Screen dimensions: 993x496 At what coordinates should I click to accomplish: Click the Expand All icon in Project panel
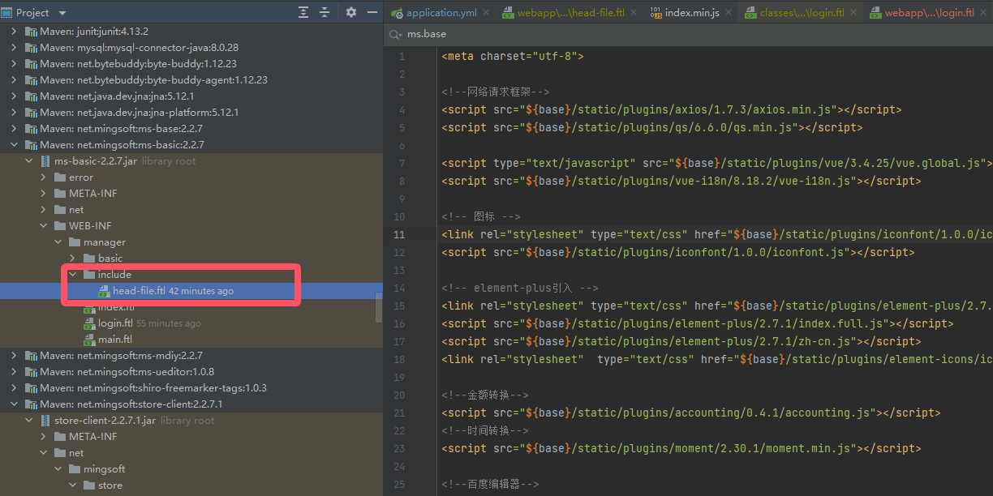point(303,12)
